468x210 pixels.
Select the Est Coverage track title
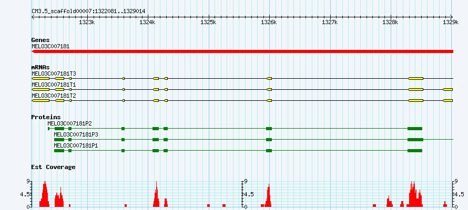click(54, 167)
